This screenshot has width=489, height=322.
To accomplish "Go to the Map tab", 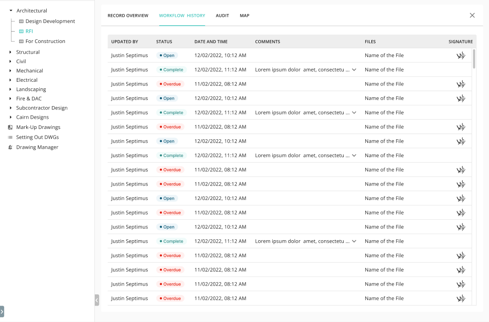I will 245,15.
